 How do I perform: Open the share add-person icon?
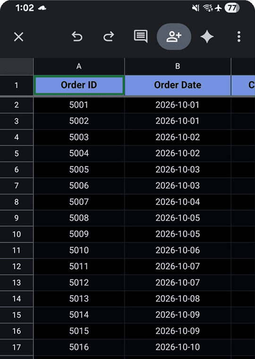tap(174, 37)
